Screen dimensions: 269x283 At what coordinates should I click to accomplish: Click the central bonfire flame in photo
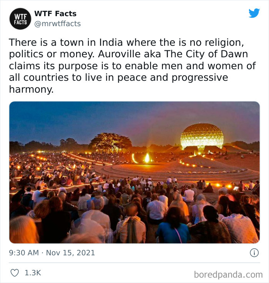pyautogui.click(x=147, y=158)
